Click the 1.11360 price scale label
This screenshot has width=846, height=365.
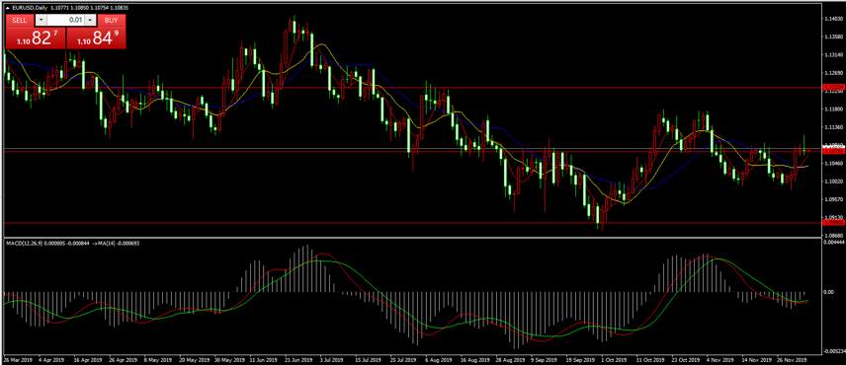click(833, 127)
